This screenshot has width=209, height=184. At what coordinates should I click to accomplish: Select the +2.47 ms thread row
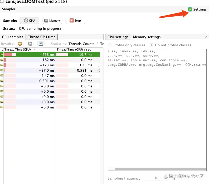pyautogui.click(x=50, y=76)
